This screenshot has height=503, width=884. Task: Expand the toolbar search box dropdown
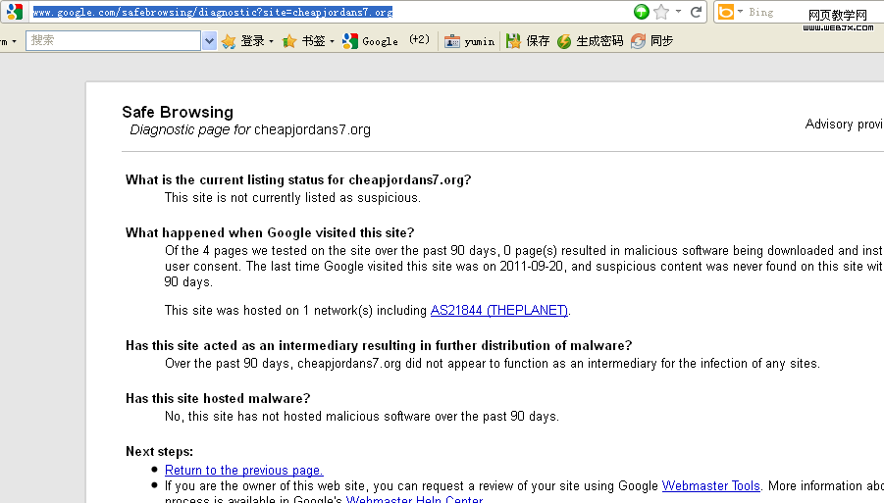point(209,41)
